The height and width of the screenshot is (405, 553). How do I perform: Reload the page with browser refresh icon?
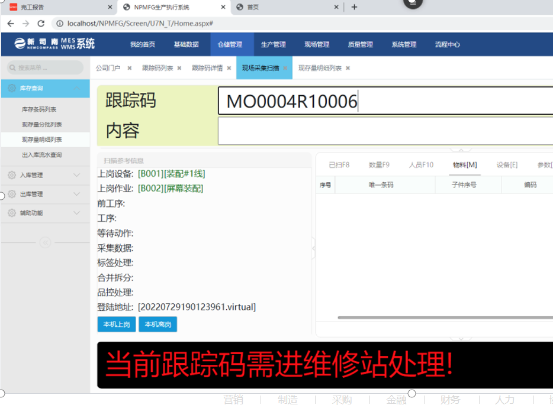coord(41,24)
